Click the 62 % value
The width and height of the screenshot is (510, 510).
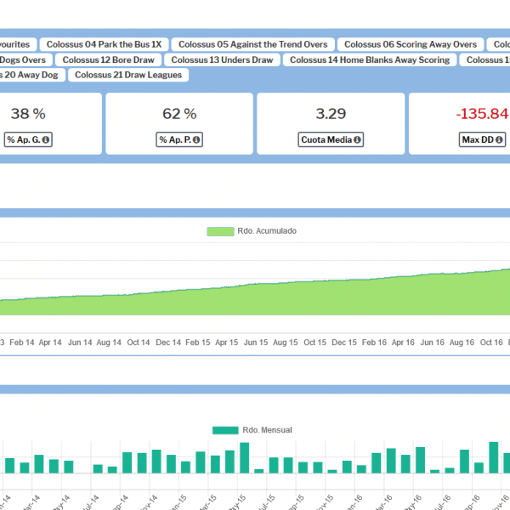[179, 114]
